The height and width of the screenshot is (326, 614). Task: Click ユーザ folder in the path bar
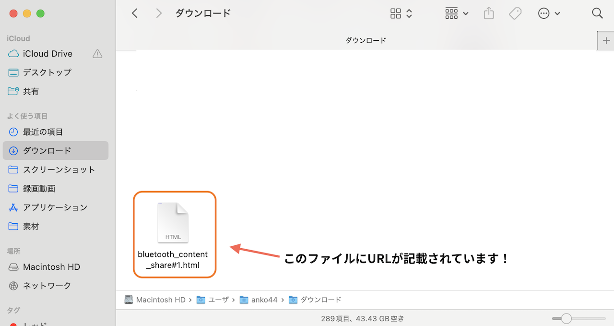pos(218,300)
